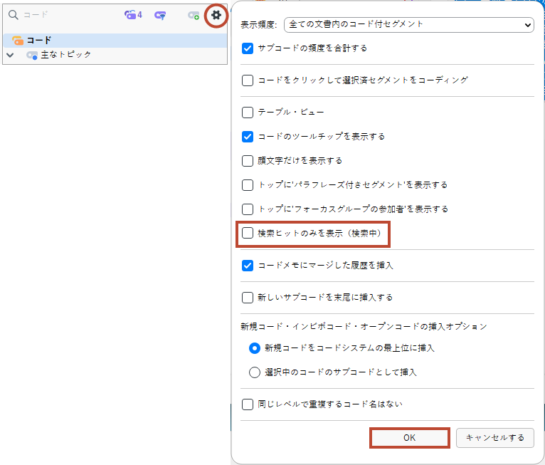This screenshot has width=545, height=465.
Task: Click the orange コード root icon
Action: point(18,41)
